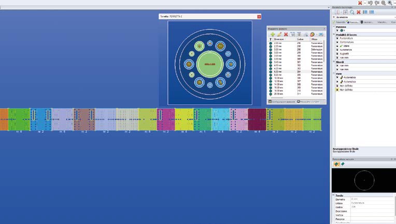Switch to Configurazioni punzoni tab
Screen dimensions: 396x224
click(281, 102)
